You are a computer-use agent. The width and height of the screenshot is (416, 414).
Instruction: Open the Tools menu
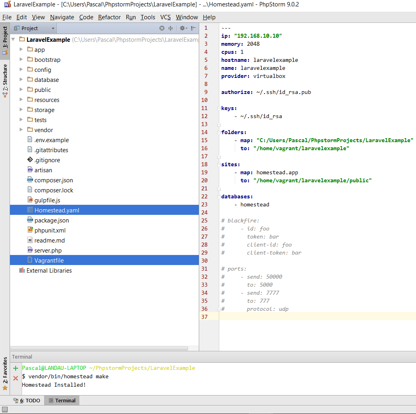click(x=148, y=17)
